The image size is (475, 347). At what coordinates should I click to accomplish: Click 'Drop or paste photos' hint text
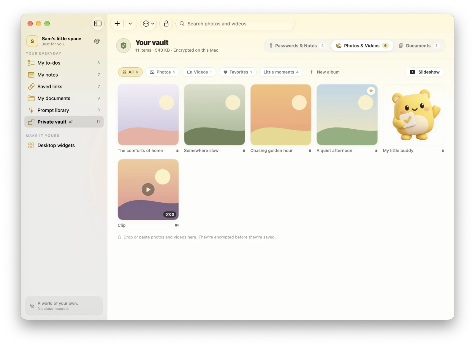coord(199,237)
